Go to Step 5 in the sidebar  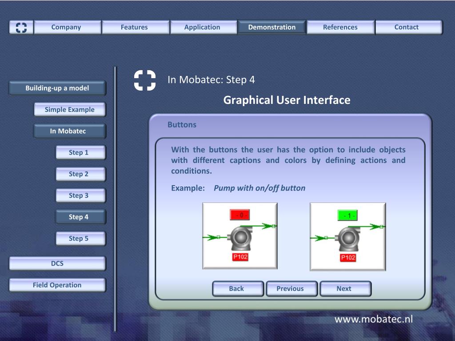pyautogui.click(x=81, y=238)
